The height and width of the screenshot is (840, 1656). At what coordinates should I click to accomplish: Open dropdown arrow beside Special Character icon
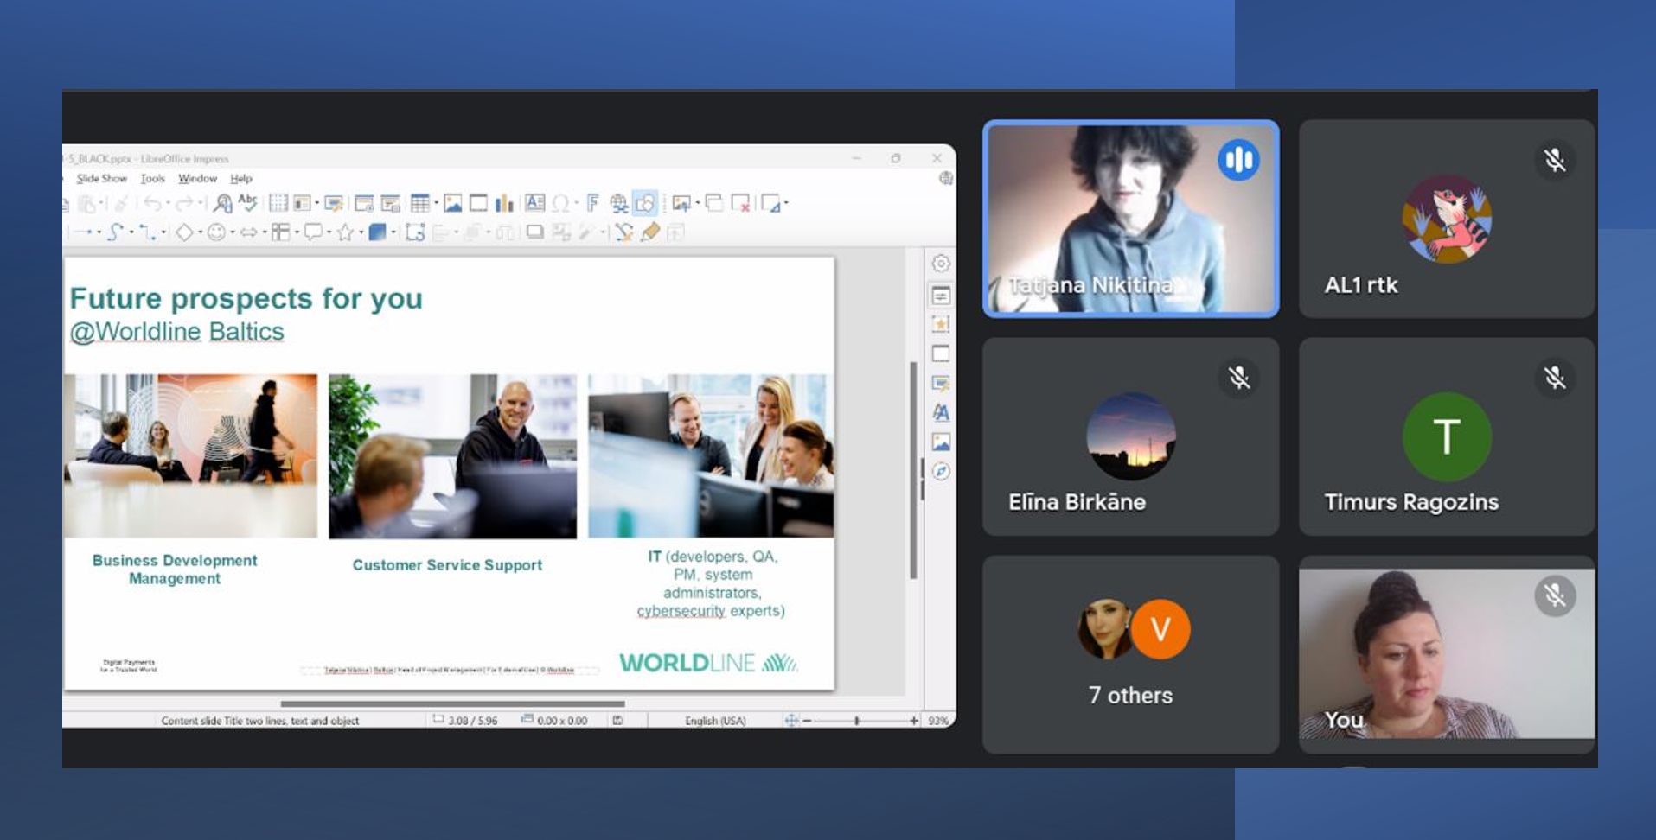click(576, 203)
